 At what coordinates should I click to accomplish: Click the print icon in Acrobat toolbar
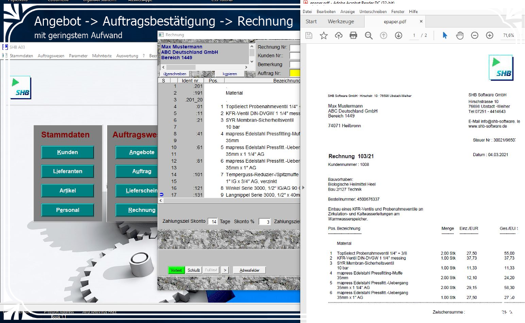coord(353,35)
